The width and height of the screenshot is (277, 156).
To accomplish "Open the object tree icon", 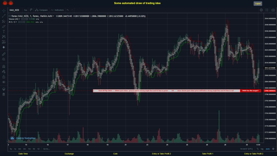I will click(x=4, y=89).
